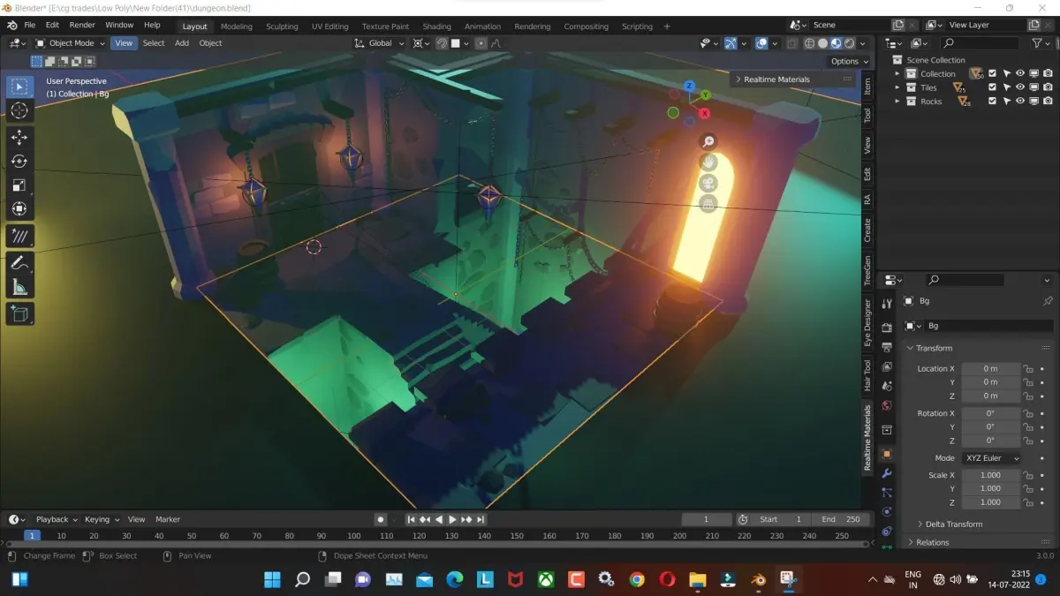Open the Add menu in viewport
Screen dimensions: 1060x596
(x=181, y=43)
